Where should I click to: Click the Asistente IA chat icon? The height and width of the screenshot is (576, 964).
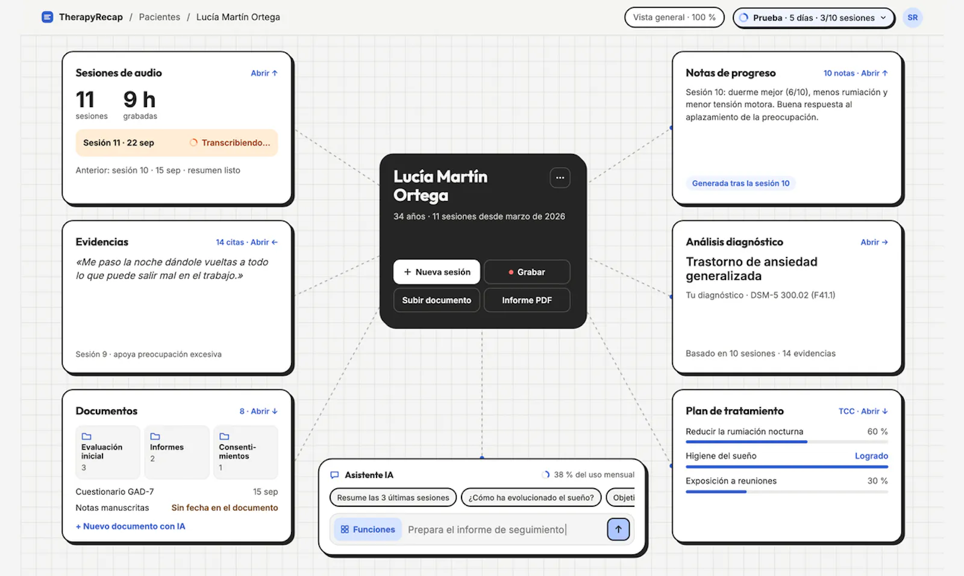334,475
